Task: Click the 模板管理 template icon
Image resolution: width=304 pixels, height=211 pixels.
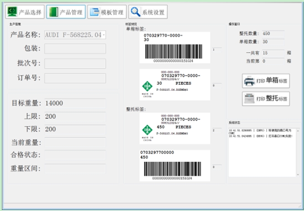Action: pyautogui.click(x=94, y=12)
